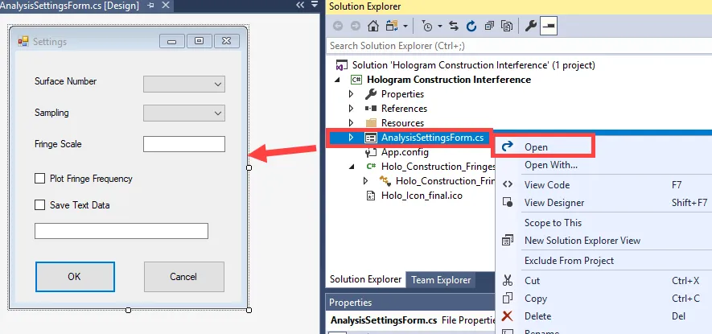Check the Save Text Data checkbox

[39, 205]
